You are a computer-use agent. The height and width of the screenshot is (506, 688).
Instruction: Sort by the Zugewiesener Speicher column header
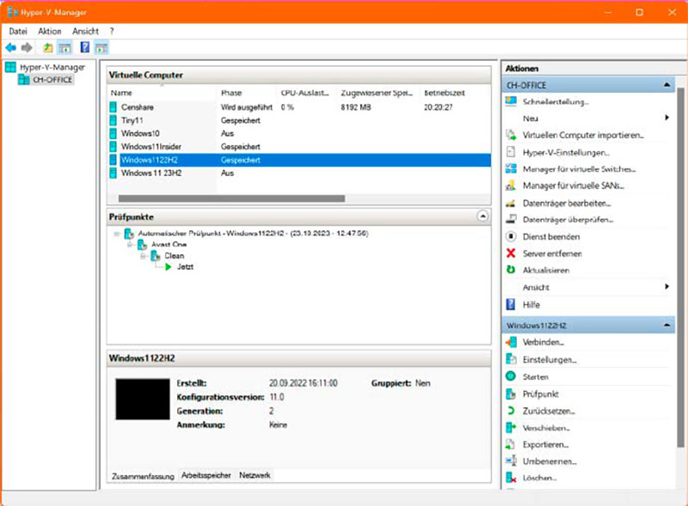point(378,93)
